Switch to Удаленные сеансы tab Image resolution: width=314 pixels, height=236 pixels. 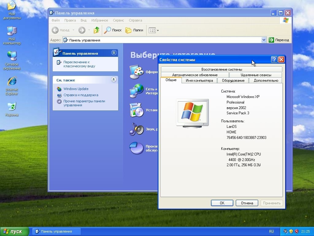click(x=256, y=75)
